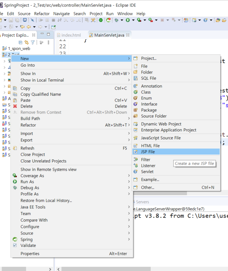Click the Save icon in the toolbar
The image size is (228, 271).
pos(11,20)
